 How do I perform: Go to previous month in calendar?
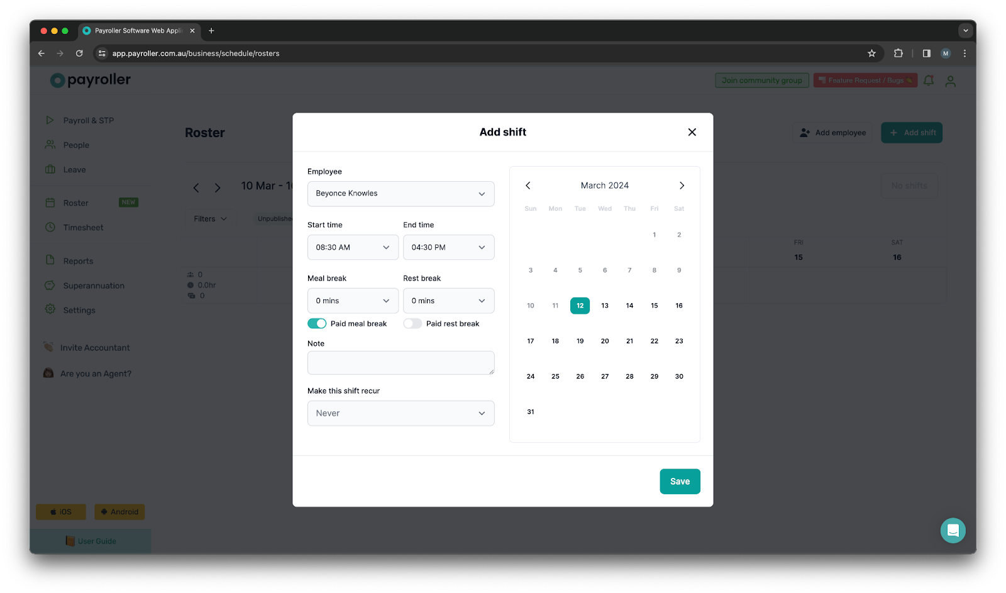[x=528, y=186]
